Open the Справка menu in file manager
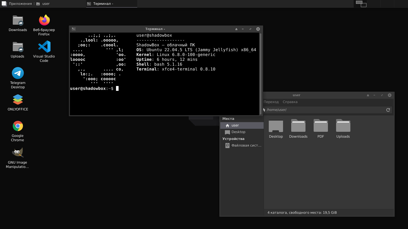 point(290,102)
